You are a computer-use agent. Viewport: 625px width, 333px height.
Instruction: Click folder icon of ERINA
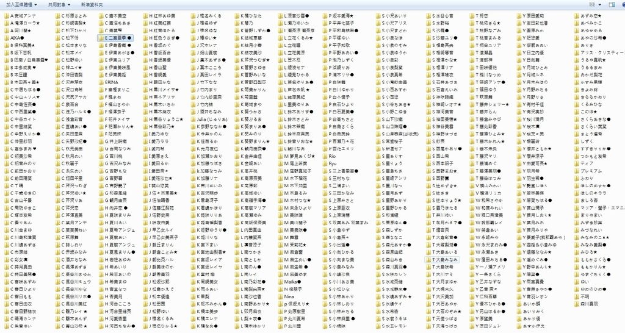click(x=101, y=82)
